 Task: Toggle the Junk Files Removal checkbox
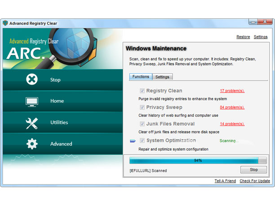click(x=142, y=124)
